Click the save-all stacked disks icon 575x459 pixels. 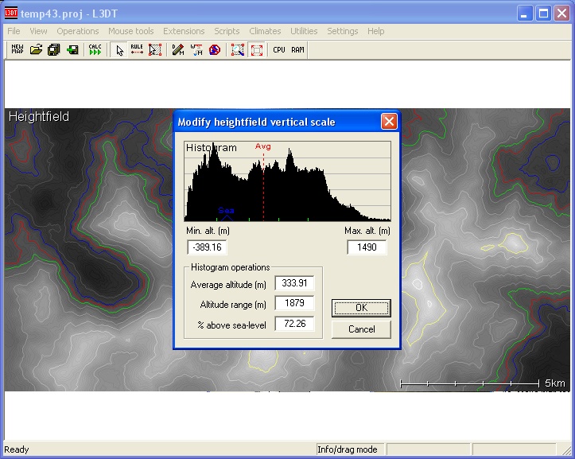(x=54, y=49)
